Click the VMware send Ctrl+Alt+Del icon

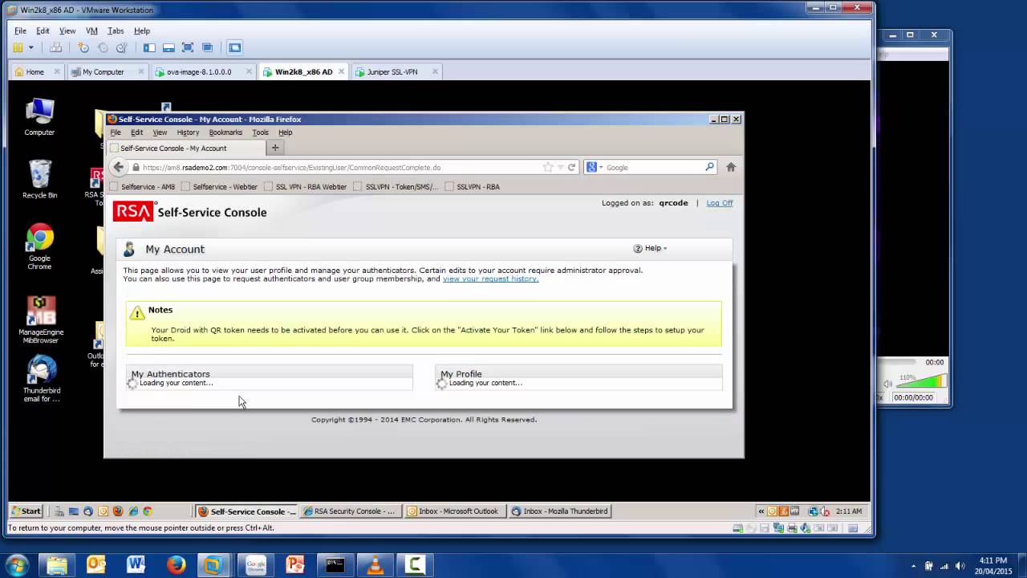55,47
